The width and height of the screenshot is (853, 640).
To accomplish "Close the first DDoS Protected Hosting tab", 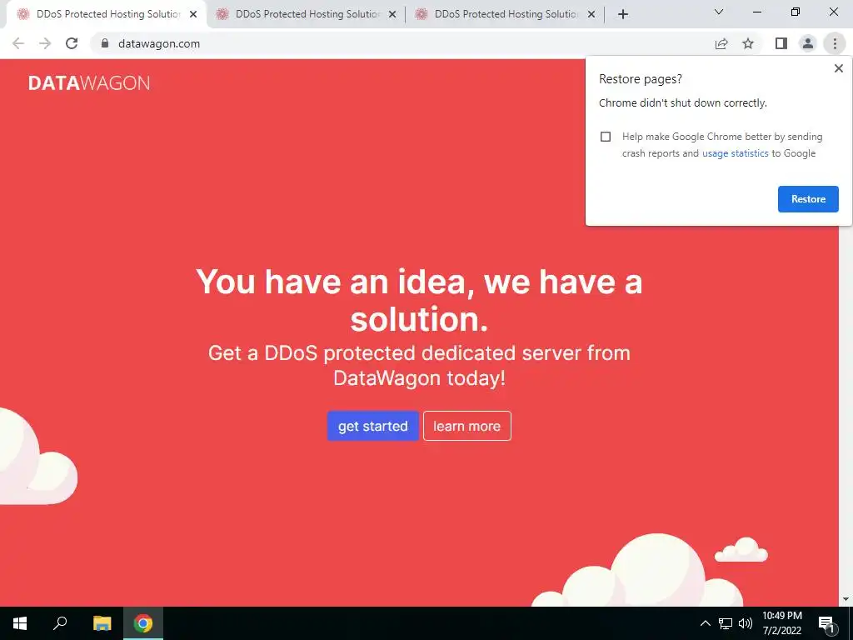I will click(193, 15).
